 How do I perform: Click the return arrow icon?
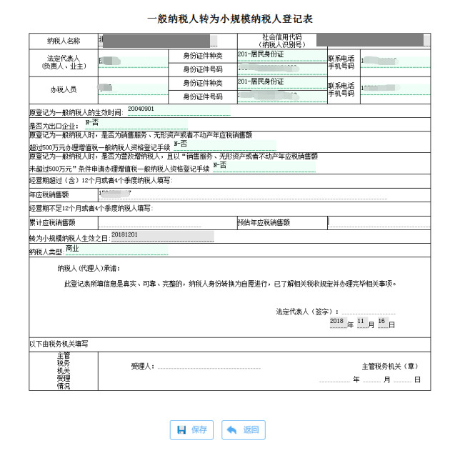[231, 430]
